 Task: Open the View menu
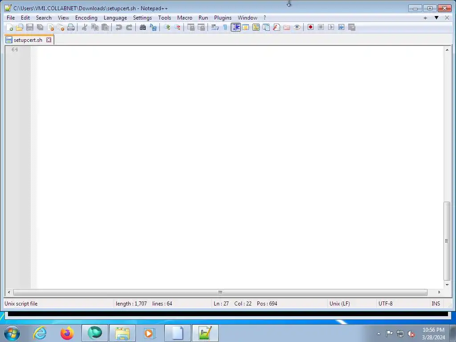63,18
